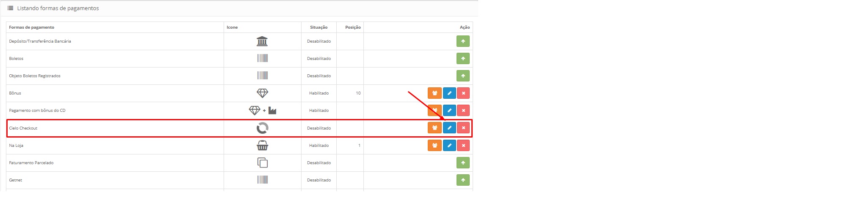Enable Faturamento Parcelado with the green arrow
Image resolution: width=847 pixels, height=211 pixels.
click(463, 163)
